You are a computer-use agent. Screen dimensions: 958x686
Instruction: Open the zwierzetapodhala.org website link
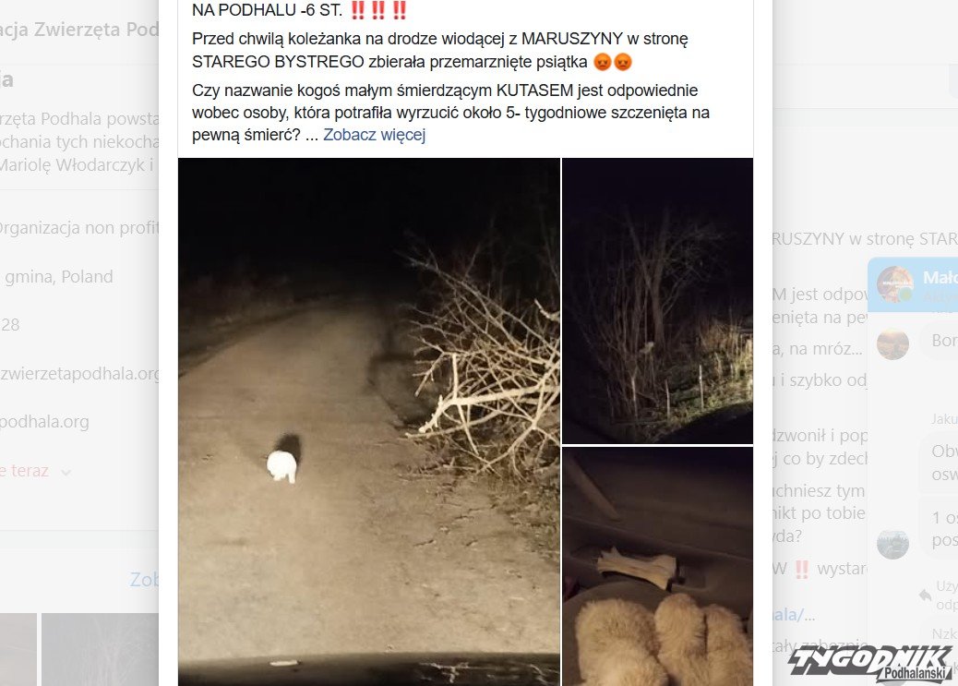(x=79, y=374)
